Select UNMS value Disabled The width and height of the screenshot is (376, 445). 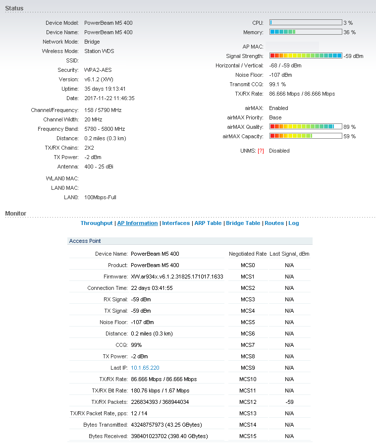coord(279,151)
